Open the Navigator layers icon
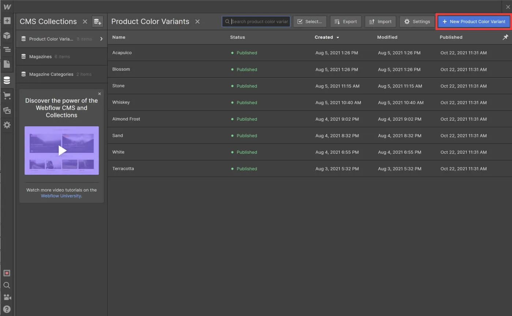This screenshot has height=316, width=512. [x=7, y=49]
